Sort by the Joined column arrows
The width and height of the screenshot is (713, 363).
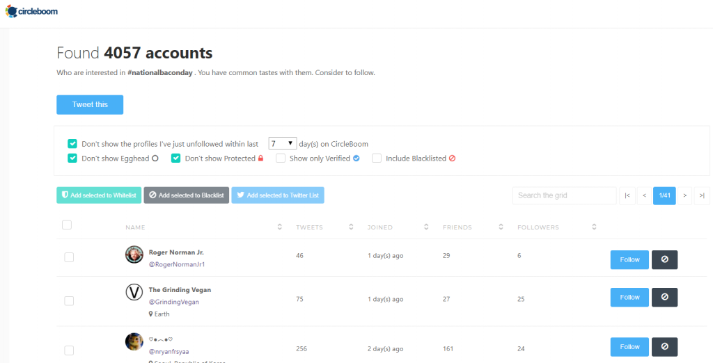pos(426,227)
